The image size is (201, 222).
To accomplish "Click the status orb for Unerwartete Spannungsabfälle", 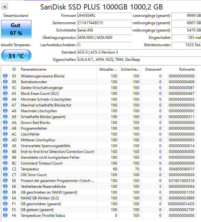I will [5, 146].
